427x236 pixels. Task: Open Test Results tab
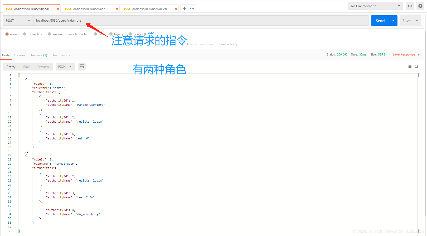pyautogui.click(x=61, y=55)
